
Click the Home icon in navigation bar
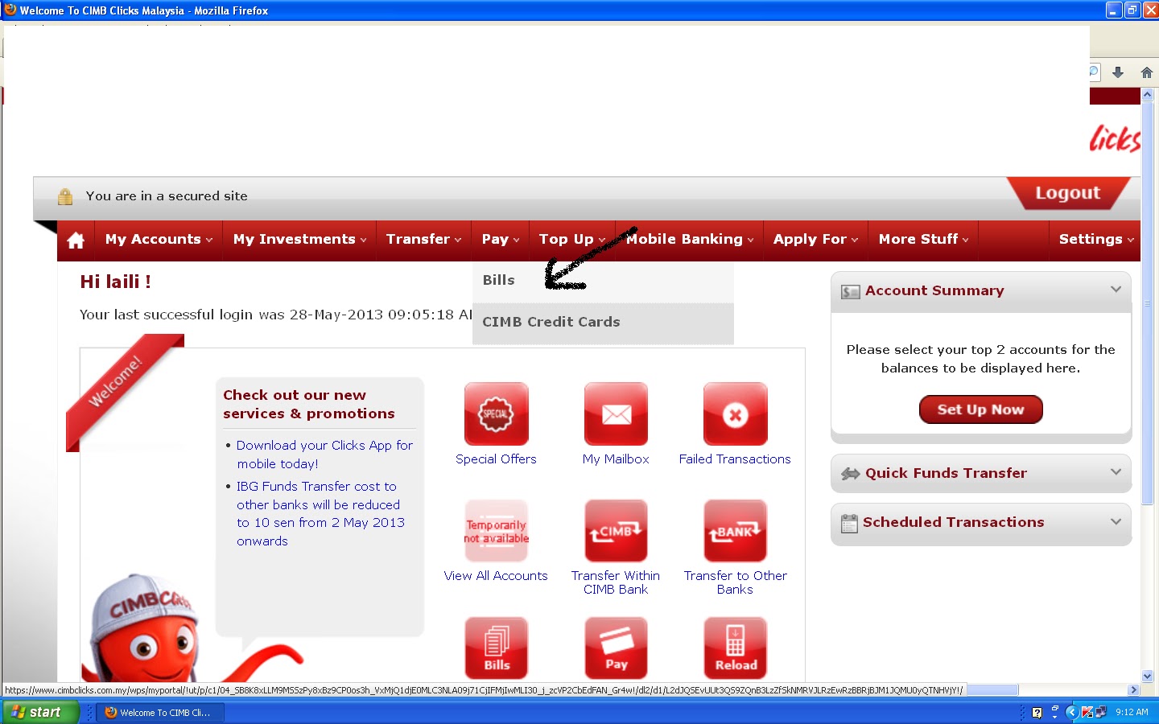click(76, 241)
